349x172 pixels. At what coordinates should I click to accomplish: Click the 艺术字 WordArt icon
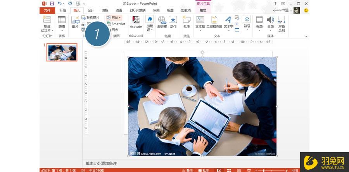click(228, 19)
